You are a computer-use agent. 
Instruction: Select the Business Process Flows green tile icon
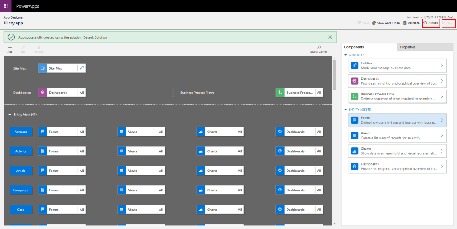(x=280, y=93)
